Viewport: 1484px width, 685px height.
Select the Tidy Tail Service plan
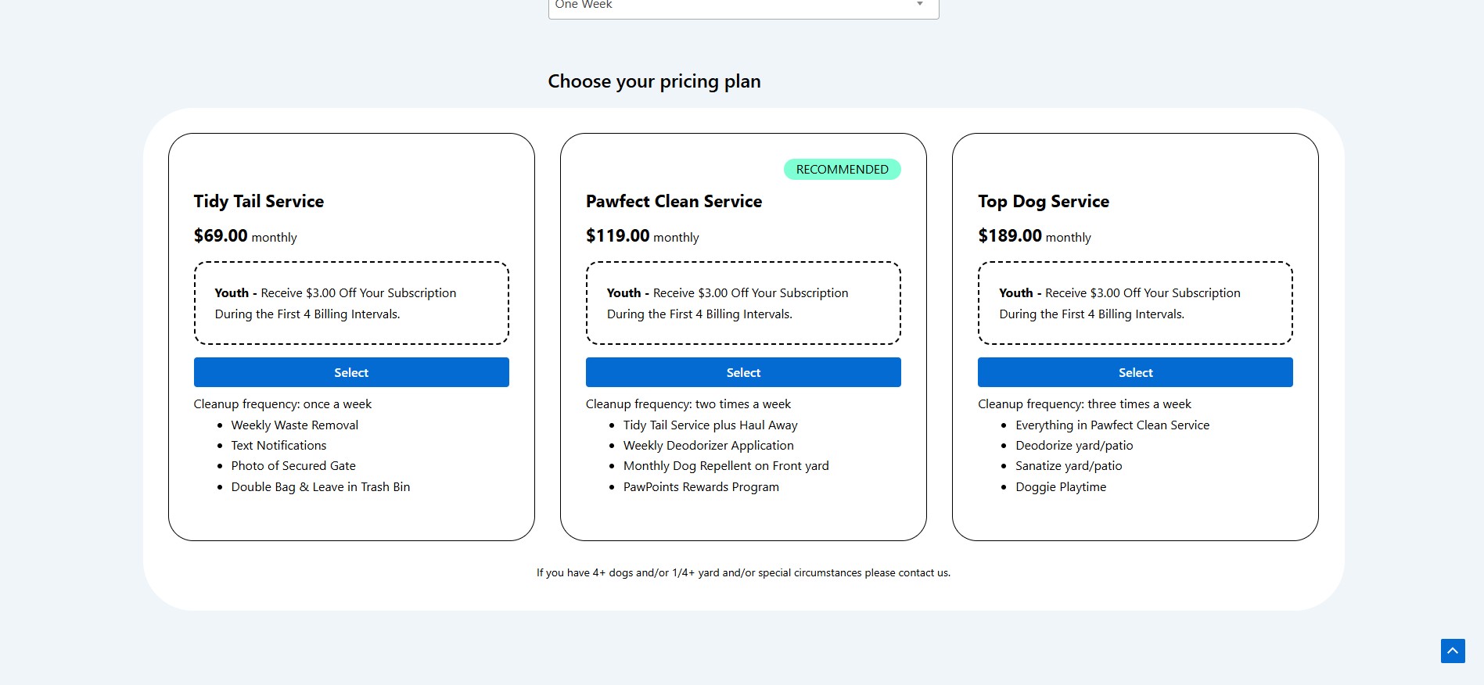pyautogui.click(x=351, y=372)
